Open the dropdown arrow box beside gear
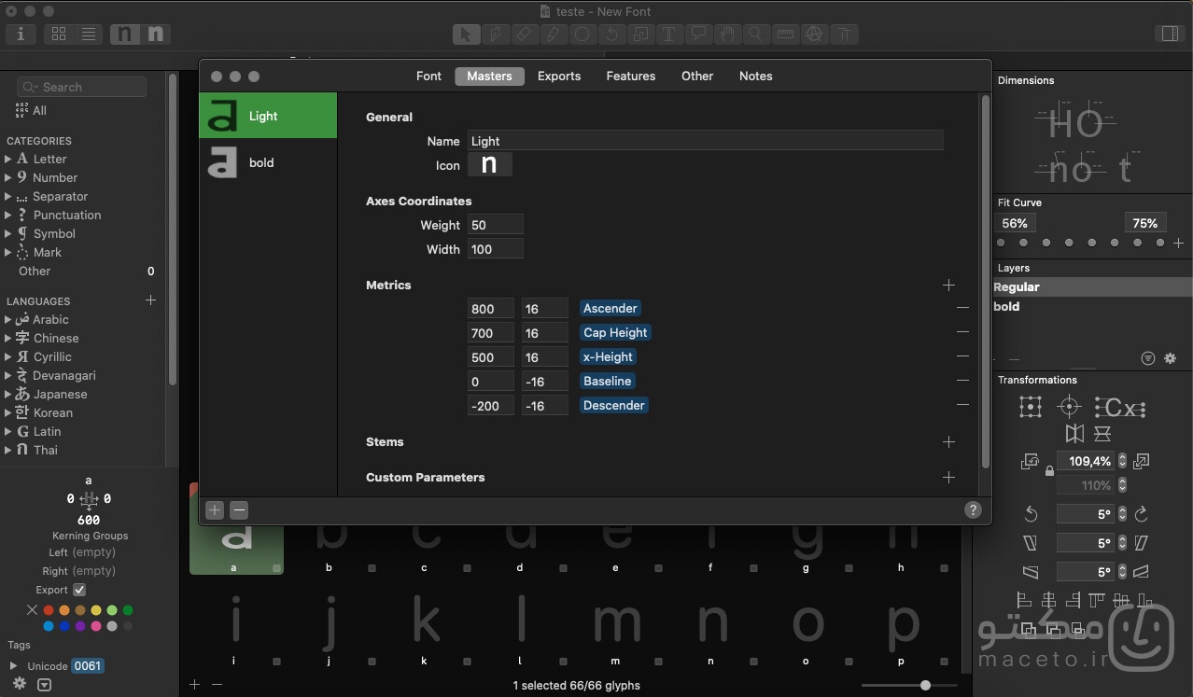 click(x=44, y=684)
